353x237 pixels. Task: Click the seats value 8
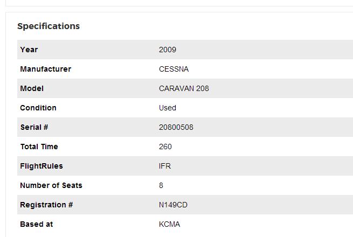(x=161, y=185)
